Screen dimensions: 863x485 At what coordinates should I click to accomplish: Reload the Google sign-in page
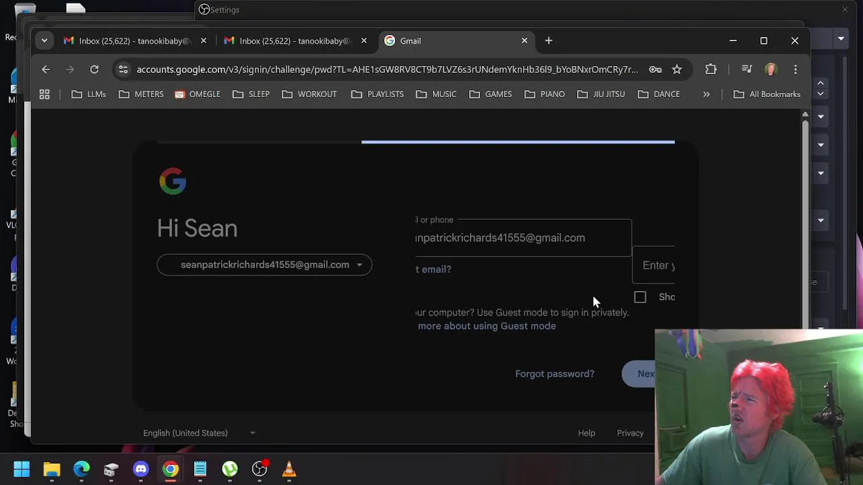(x=94, y=69)
